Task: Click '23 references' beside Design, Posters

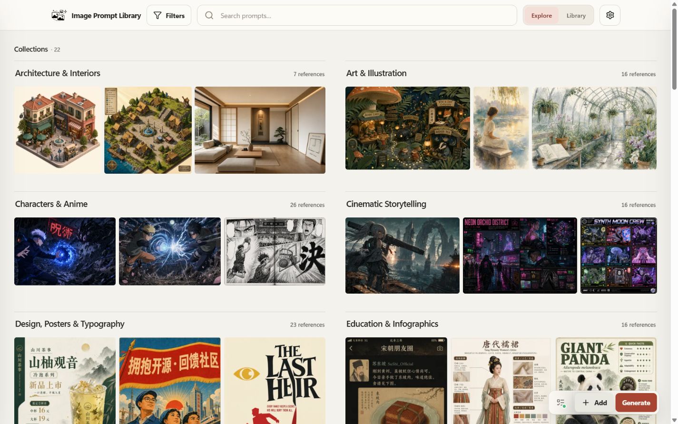Action: point(307,325)
